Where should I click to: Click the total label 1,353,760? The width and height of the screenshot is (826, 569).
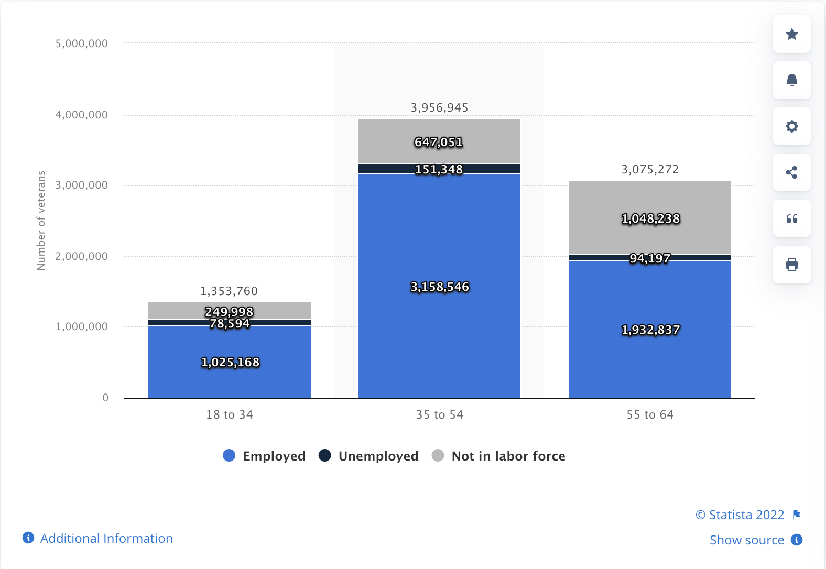pyautogui.click(x=229, y=291)
